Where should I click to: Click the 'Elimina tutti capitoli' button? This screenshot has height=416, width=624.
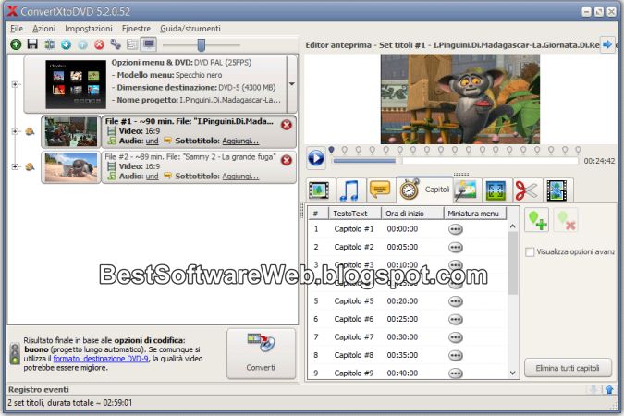pos(568,368)
